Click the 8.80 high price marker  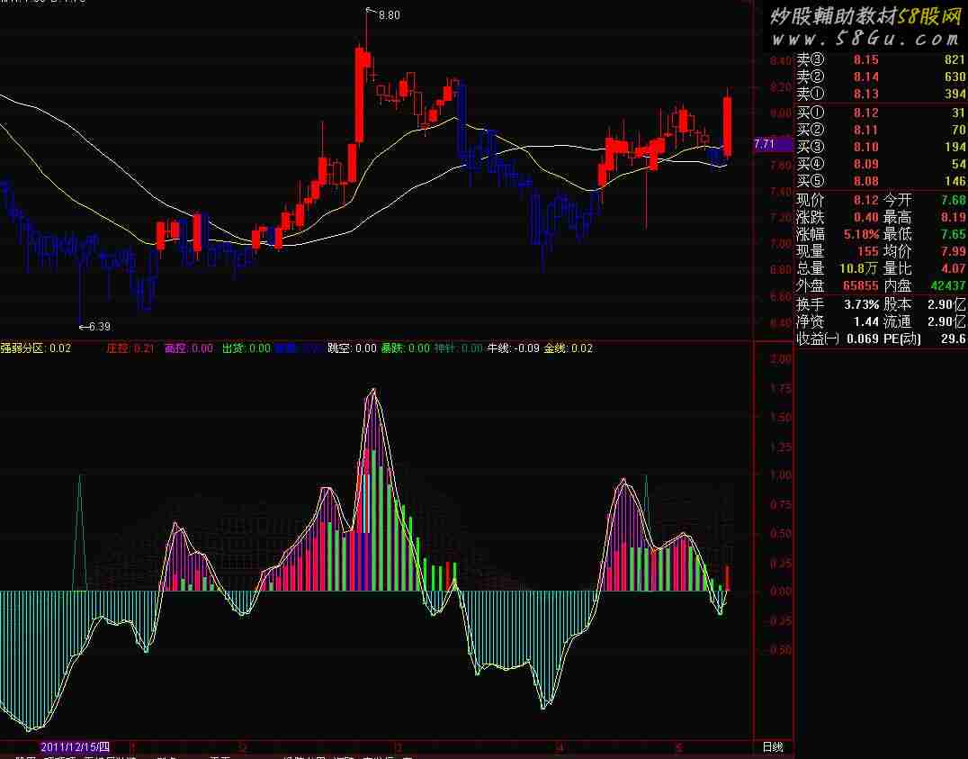389,15
